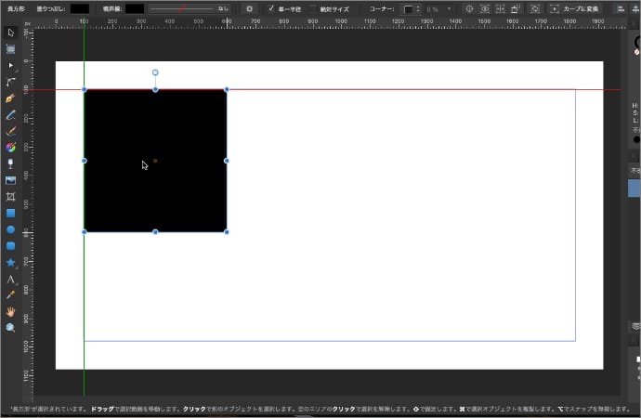Select the Move tool arrow icon

pyautogui.click(x=11, y=33)
